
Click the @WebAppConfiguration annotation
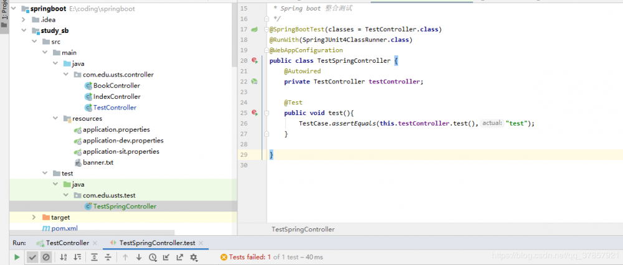(x=306, y=50)
